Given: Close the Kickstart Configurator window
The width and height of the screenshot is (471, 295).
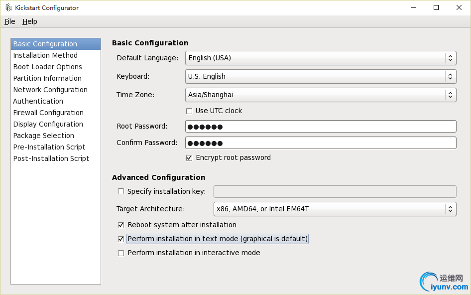Looking at the screenshot, I should point(459,7).
